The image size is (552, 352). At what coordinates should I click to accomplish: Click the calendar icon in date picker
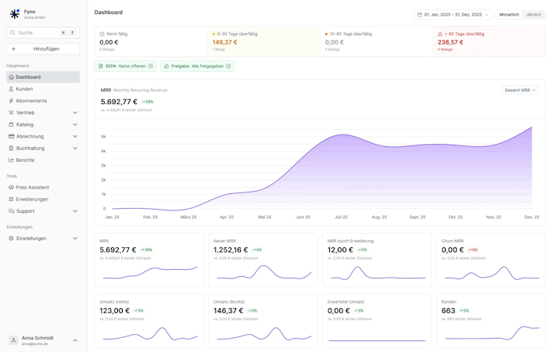[420, 15]
